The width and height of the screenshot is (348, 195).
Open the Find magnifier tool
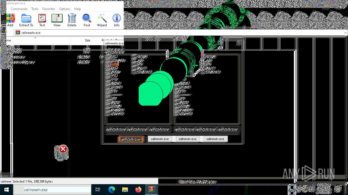[87, 20]
